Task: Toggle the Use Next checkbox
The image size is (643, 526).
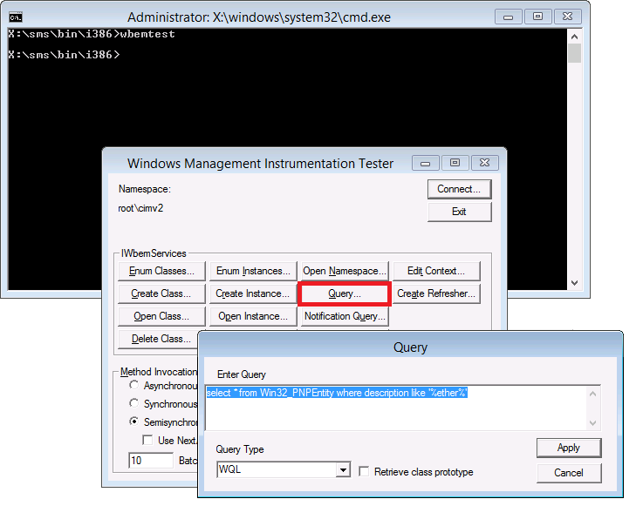Action: click(x=147, y=440)
